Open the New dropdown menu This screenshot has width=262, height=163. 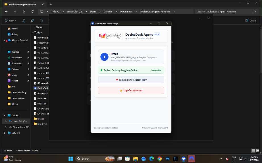[10, 20]
